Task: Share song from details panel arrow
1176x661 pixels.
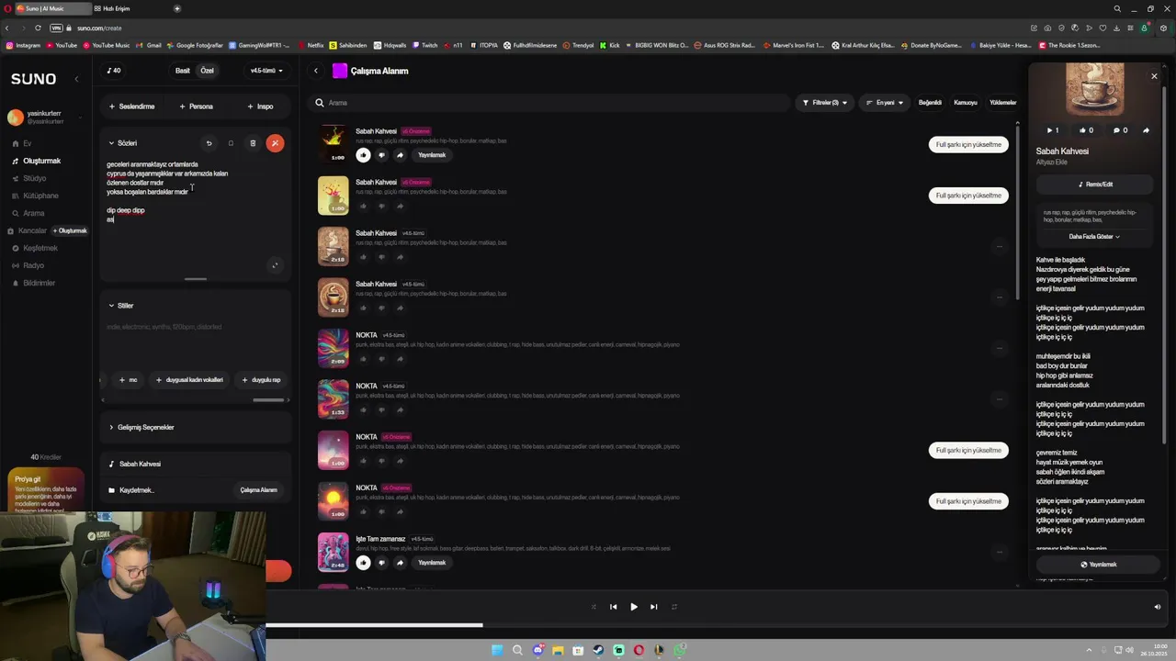Action: pyautogui.click(x=1146, y=130)
